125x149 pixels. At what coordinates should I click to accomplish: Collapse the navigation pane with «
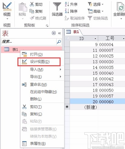click(59, 33)
